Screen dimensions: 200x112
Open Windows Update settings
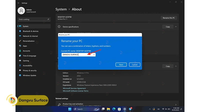click(x=34, y=75)
